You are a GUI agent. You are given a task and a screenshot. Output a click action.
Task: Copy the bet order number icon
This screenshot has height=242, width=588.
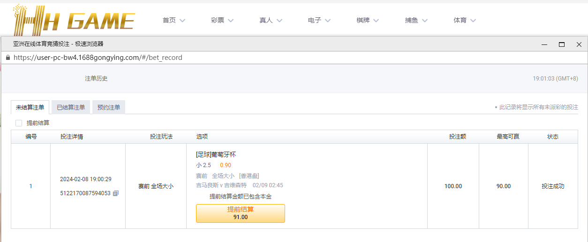[x=116, y=193]
